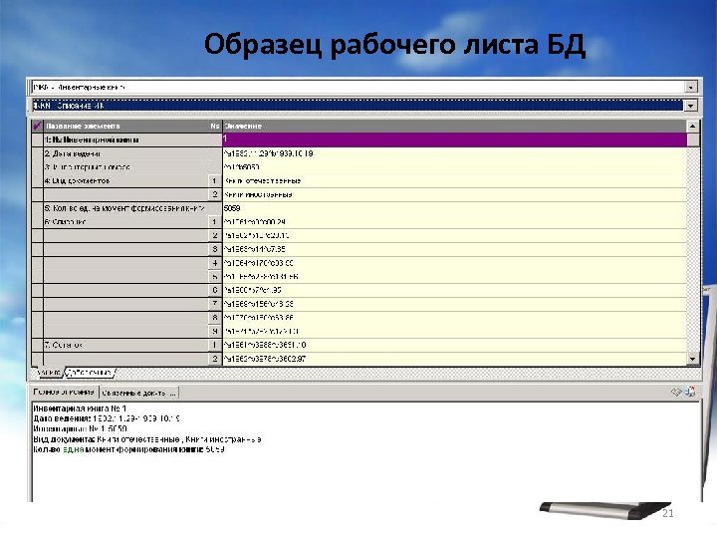Click repeat button 1 beside Остаток

214,346
